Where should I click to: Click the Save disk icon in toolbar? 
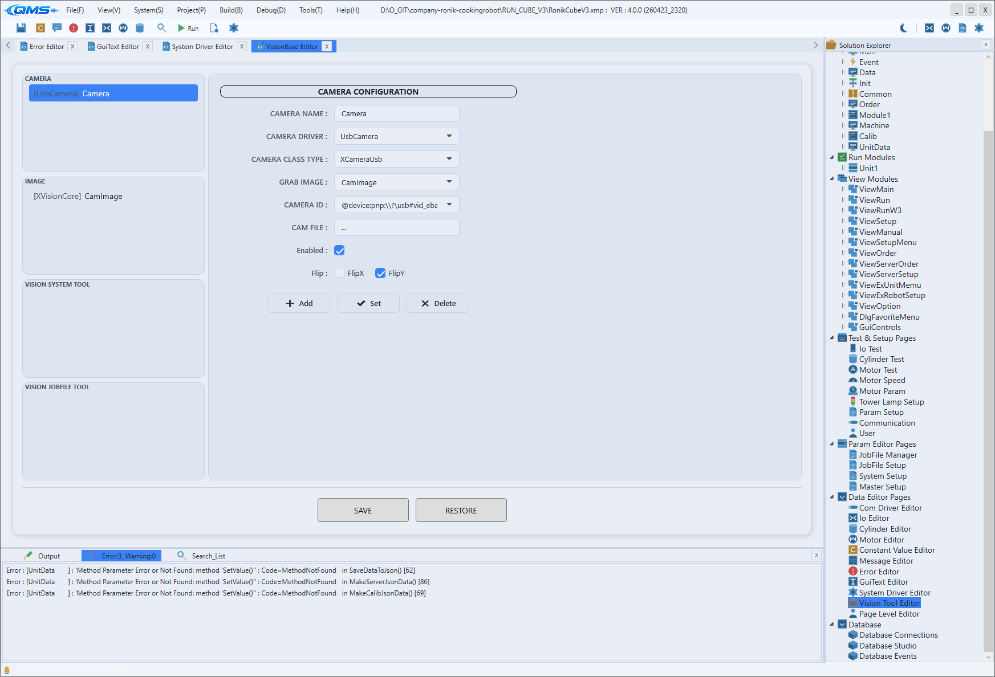pos(21,28)
